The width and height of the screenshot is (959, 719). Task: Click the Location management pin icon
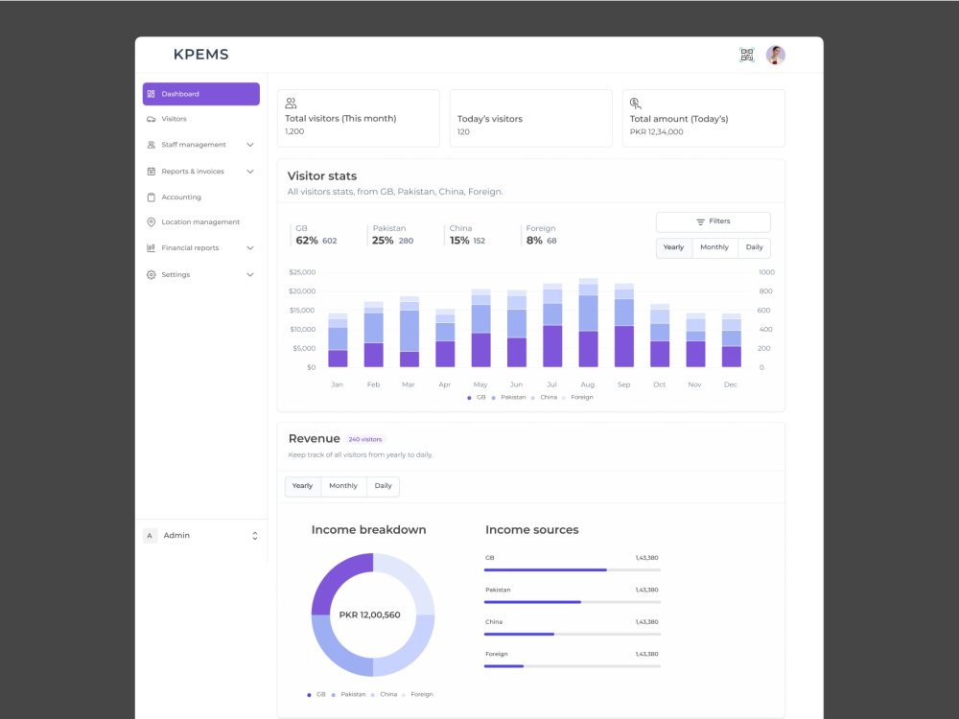click(152, 221)
